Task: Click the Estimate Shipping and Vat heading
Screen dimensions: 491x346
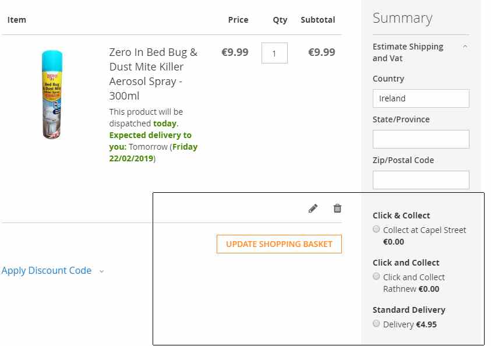Action: click(408, 52)
